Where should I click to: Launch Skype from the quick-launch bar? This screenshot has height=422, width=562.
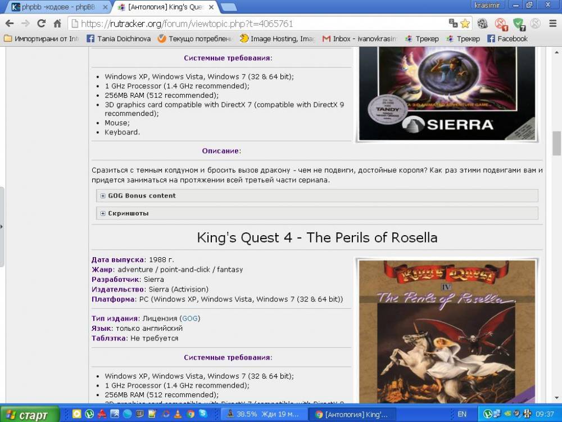(x=203, y=414)
